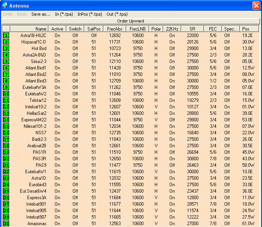Click FrecAbs value 12692
The width and height of the screenshot is (262, 227).
115,35
